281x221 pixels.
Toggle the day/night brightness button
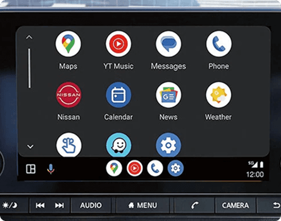click(10, 205)
